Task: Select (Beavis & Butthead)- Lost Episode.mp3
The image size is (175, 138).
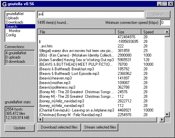Action: [101, 74]
